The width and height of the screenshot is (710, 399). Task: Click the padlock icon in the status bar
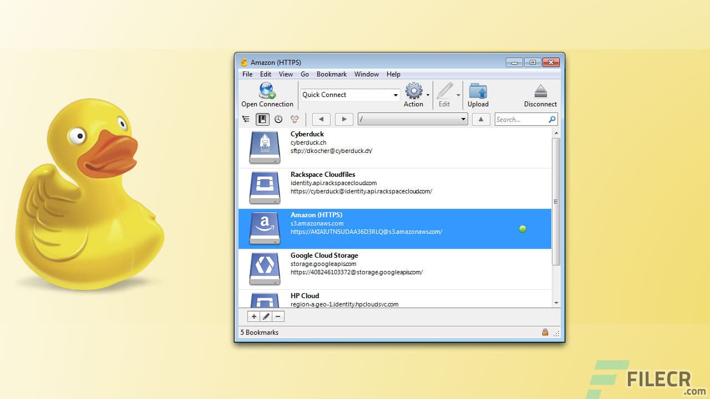(545, 332)
